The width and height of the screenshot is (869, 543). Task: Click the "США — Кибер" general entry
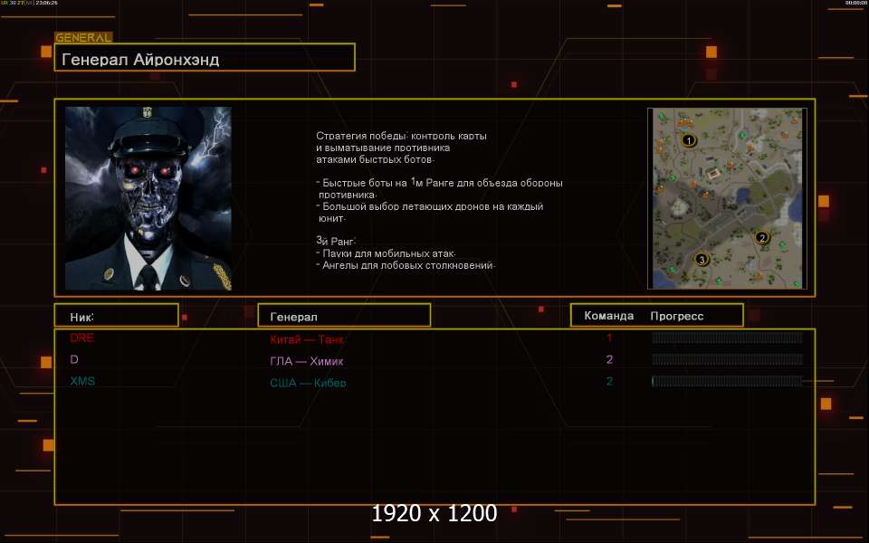pyautogui.click(x=308, y=383)
